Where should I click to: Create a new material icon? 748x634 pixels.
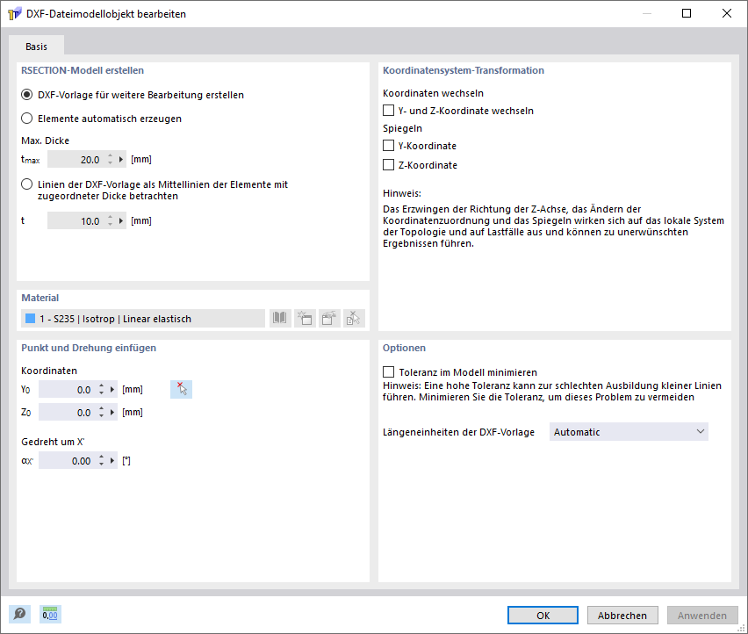click(x=305, y=318)
